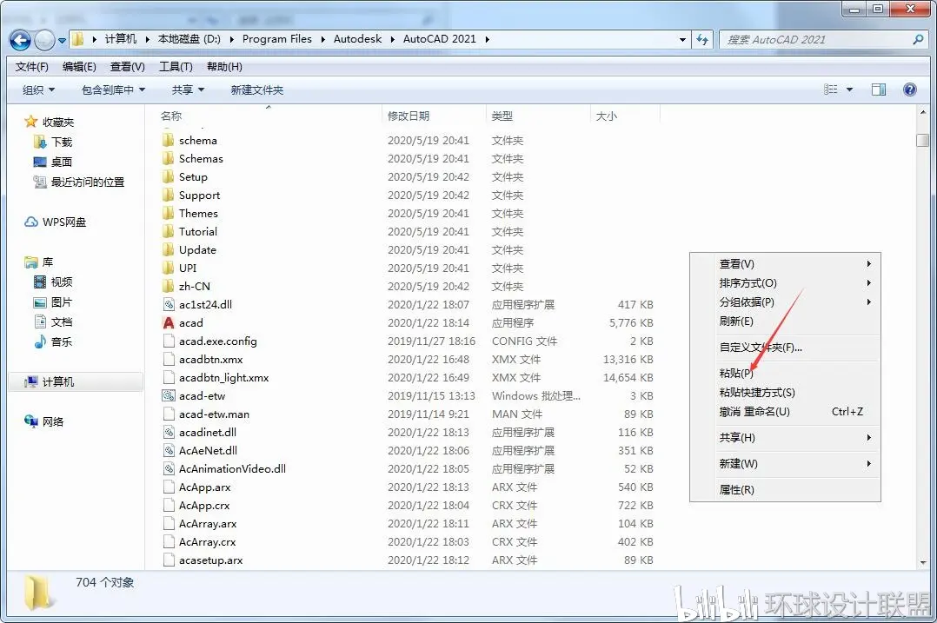Image resolution: width=937 pixels, height=623 pixels.
Task: Select the Update folder icon
Action: pos(169,249)
